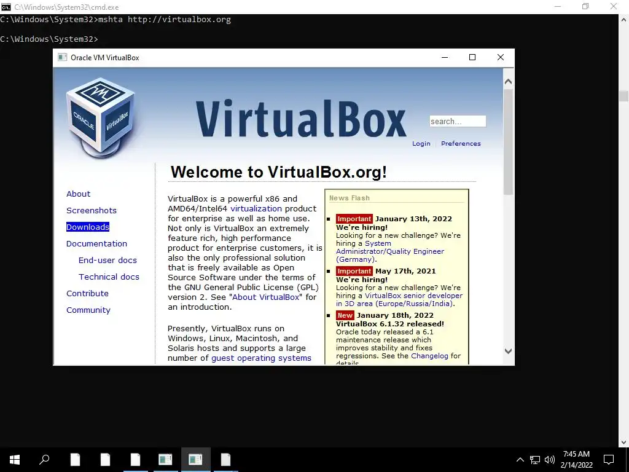Screen dimensions: 629x472
Task: Open the notification center icon
Action: (609, 460)
